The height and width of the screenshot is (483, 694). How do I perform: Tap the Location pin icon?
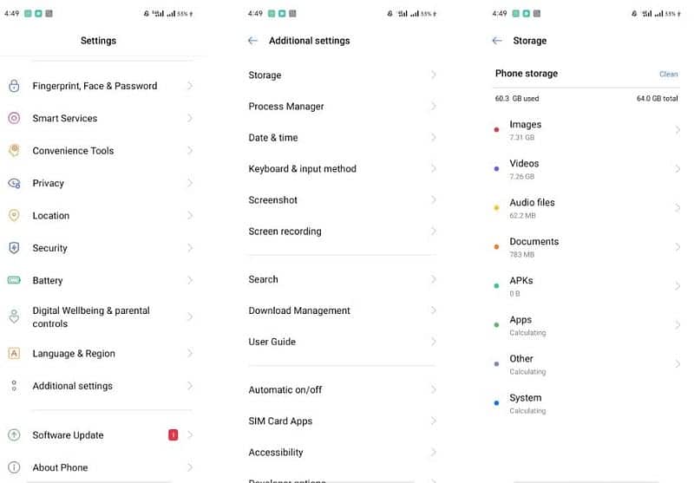pos(14,215)
